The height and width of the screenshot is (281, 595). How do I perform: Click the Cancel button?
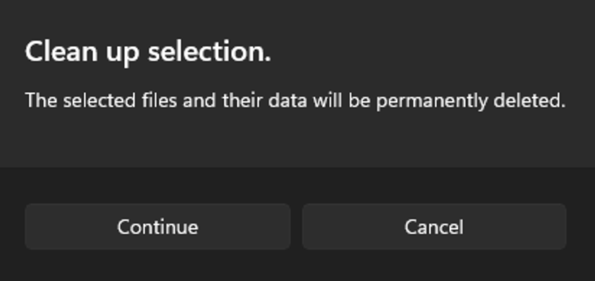click(434, 226)
